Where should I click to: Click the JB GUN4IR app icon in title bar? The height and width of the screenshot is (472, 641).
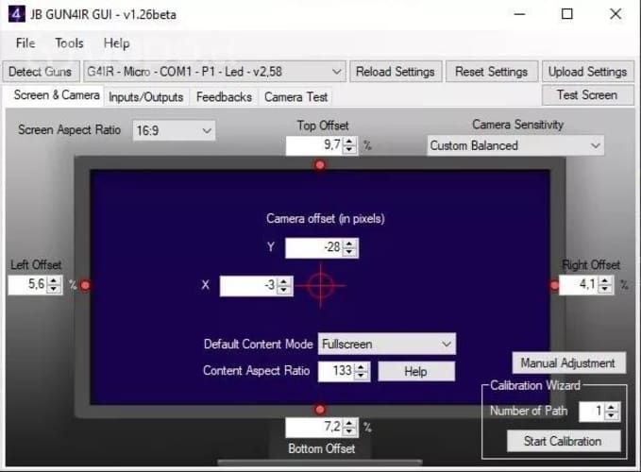[13, 14]
